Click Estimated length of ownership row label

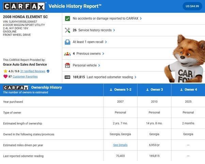coord(22,123)
